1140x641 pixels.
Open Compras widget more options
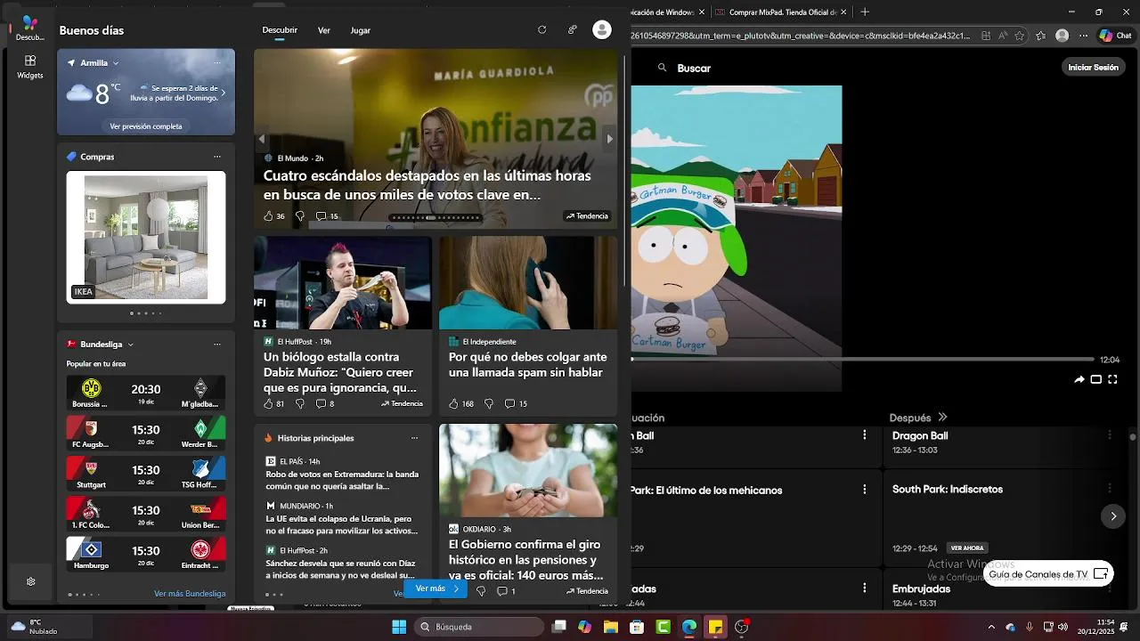[217, 157]
